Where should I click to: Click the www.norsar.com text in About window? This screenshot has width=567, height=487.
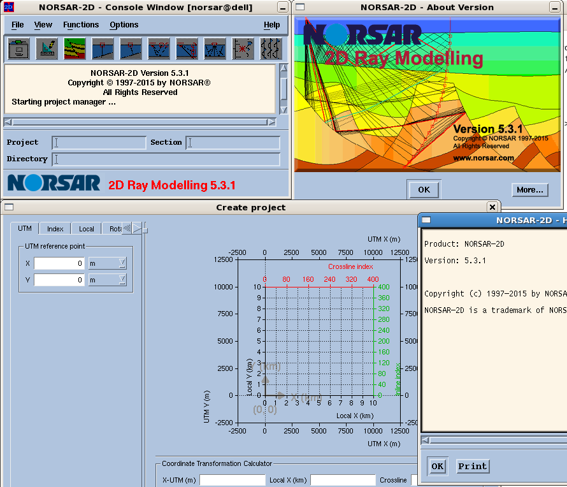click(484, 157)
